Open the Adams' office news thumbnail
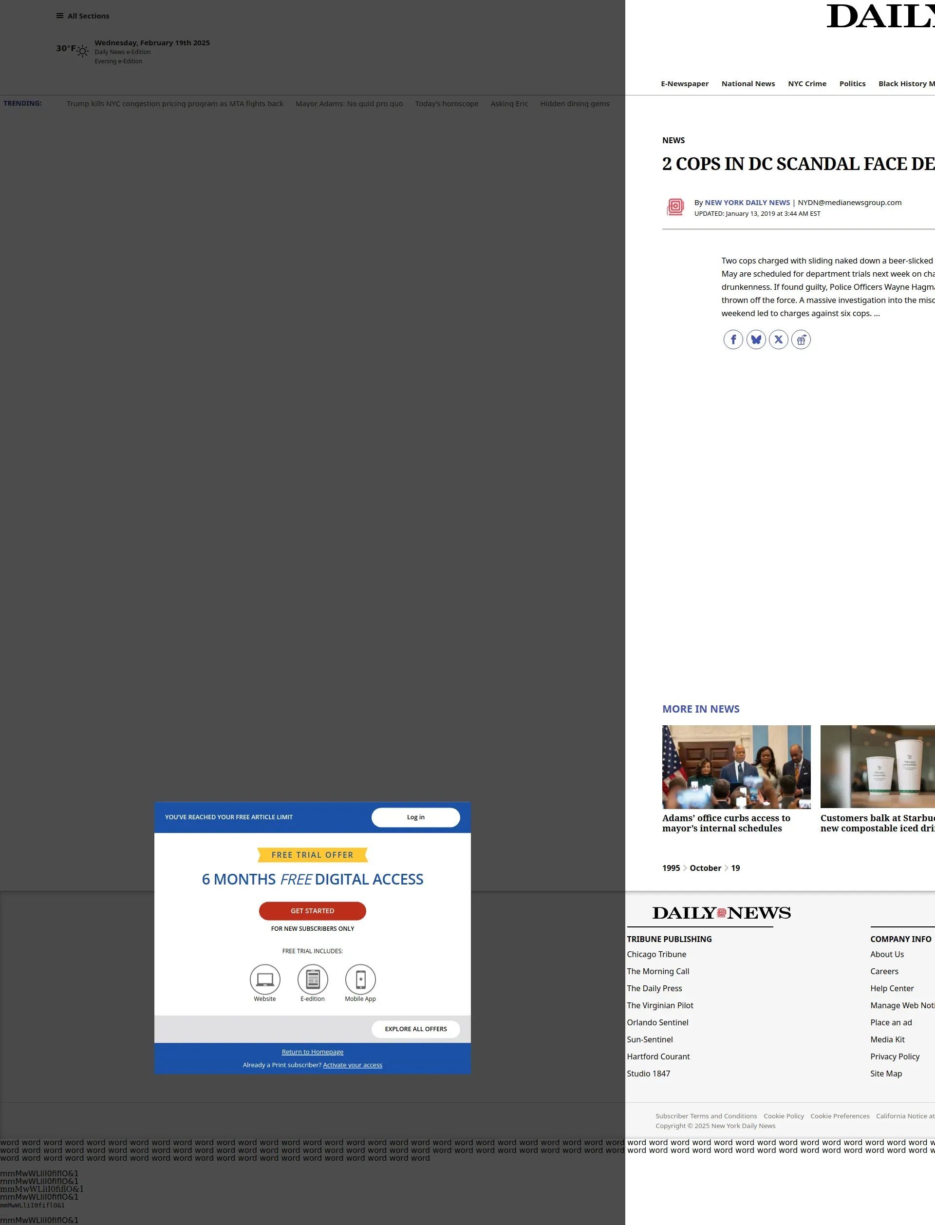Screen dimensions: 935x1225 pos(736,766)
